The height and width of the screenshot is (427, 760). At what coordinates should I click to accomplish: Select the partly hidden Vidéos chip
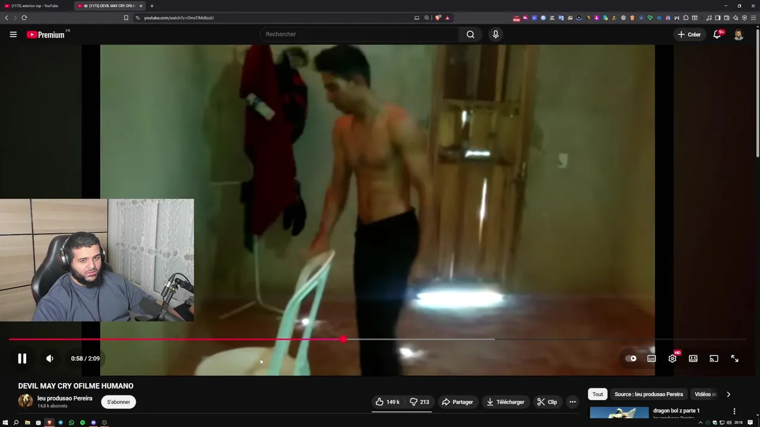tap(705, 394)
